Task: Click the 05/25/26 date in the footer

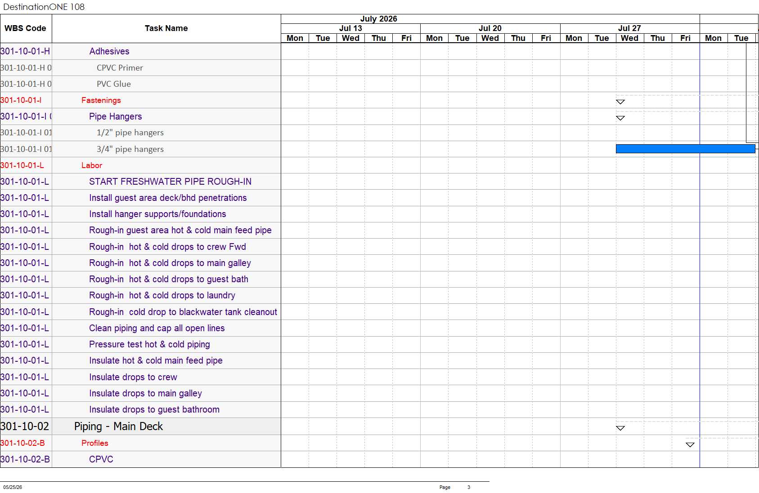Action: [x=13, y=487]
